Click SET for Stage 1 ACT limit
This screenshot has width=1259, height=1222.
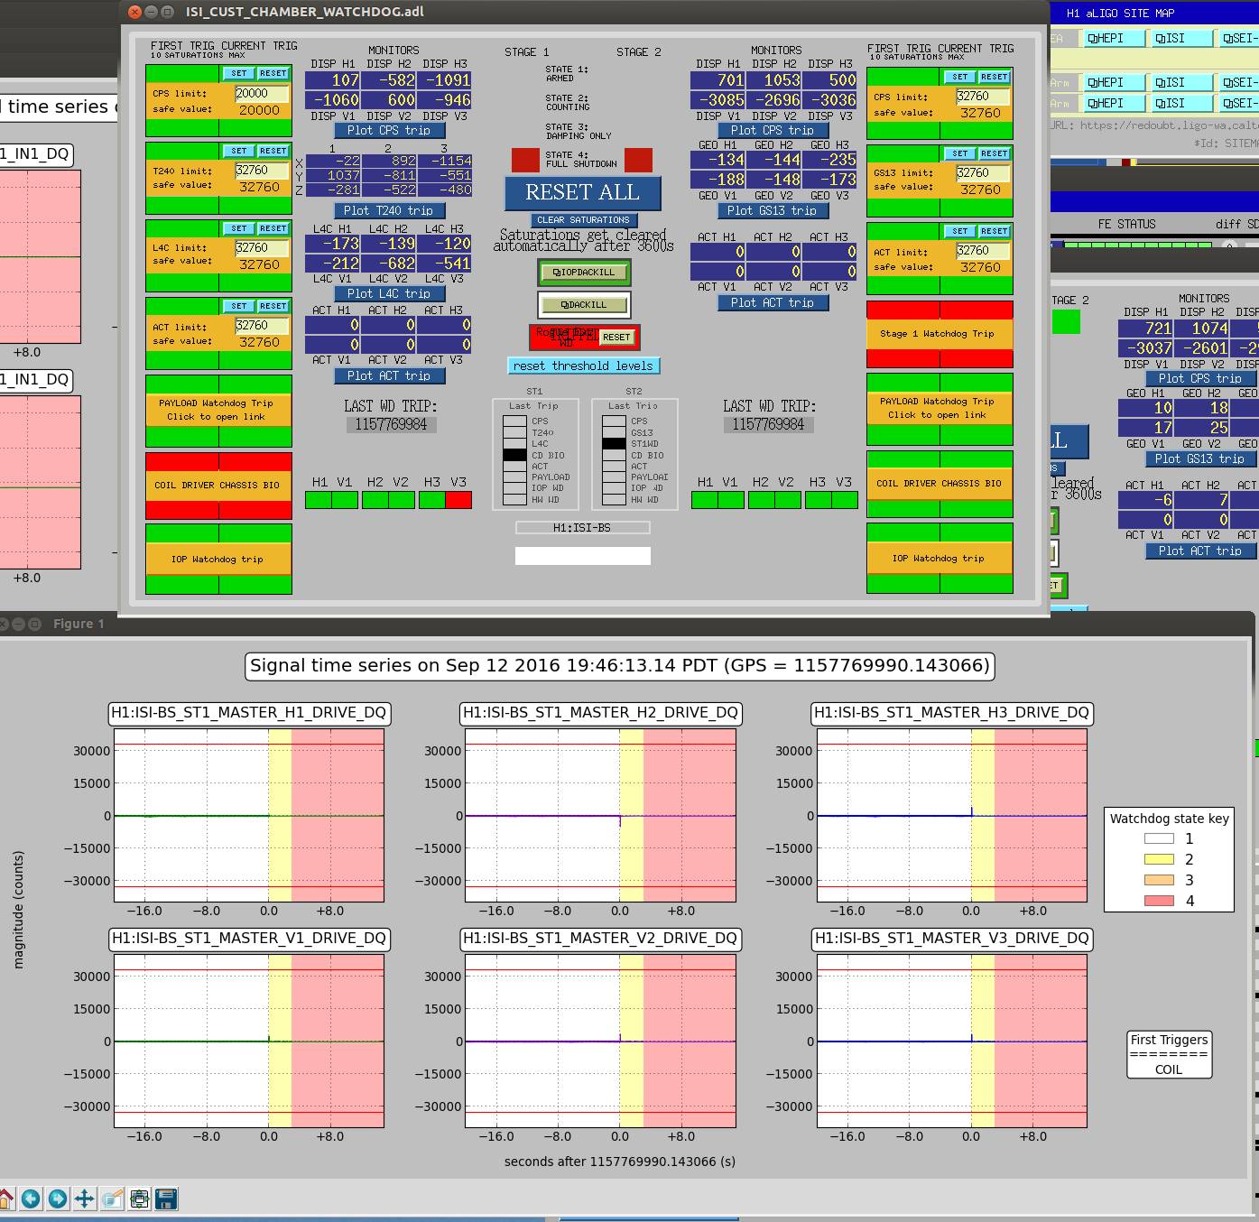238,306
